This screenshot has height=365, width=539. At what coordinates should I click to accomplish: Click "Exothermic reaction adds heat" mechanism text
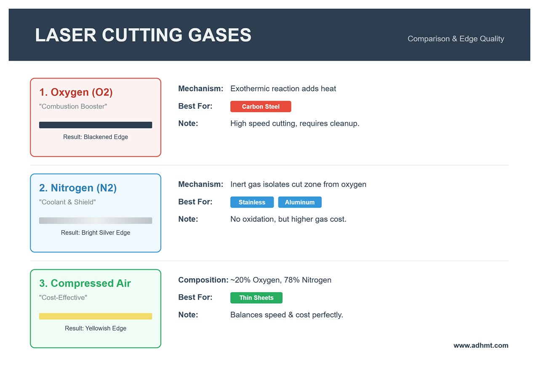tap(283, 89)
